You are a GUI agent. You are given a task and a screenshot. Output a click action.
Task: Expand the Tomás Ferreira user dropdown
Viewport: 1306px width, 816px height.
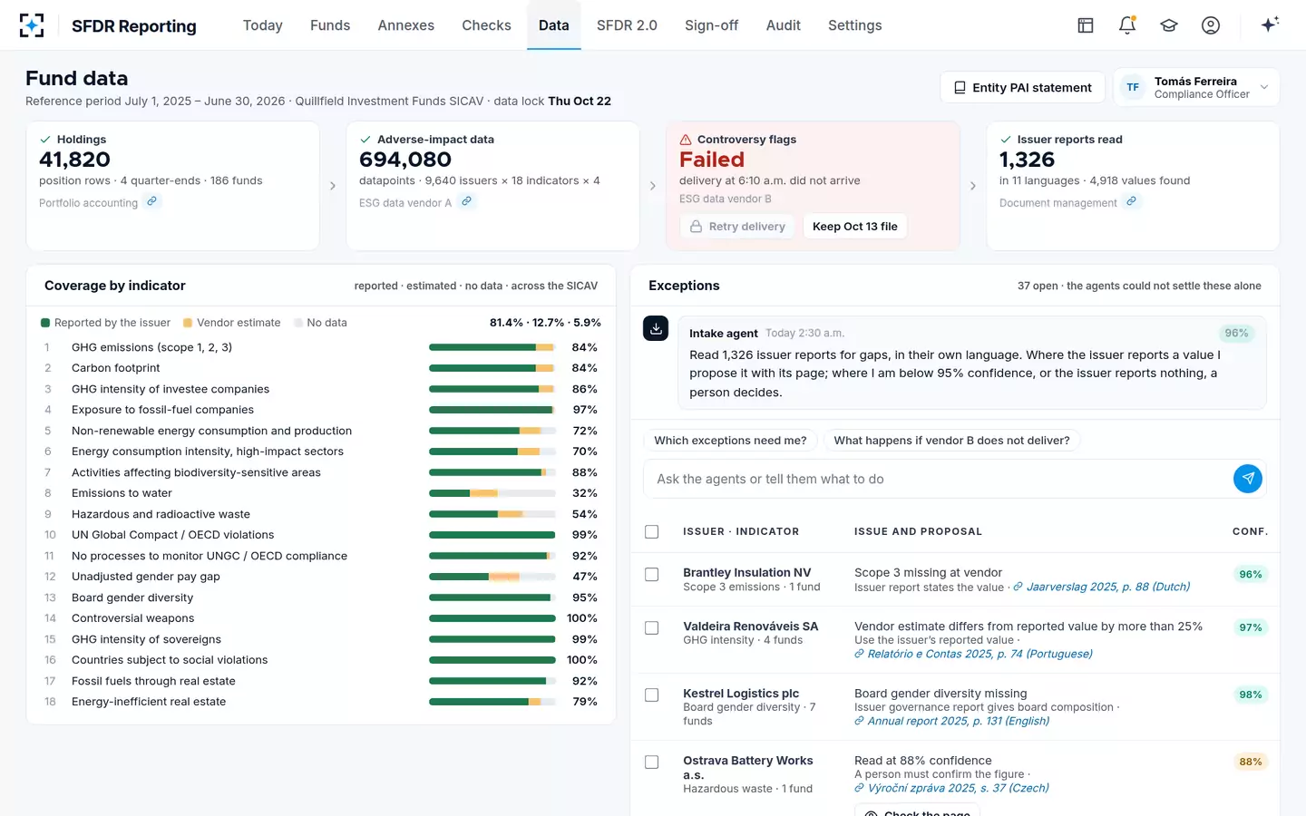click(x=1196, y=87)
